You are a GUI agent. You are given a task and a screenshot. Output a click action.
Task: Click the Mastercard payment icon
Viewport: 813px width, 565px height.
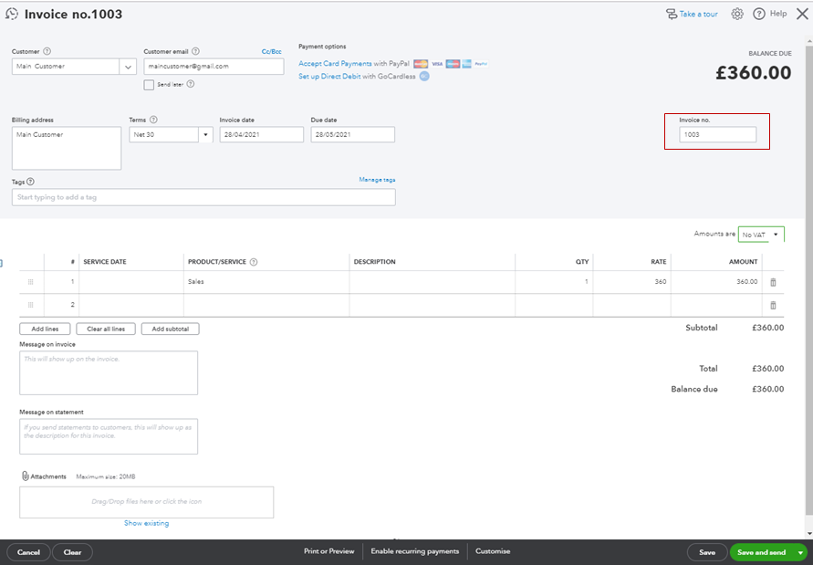421,64
